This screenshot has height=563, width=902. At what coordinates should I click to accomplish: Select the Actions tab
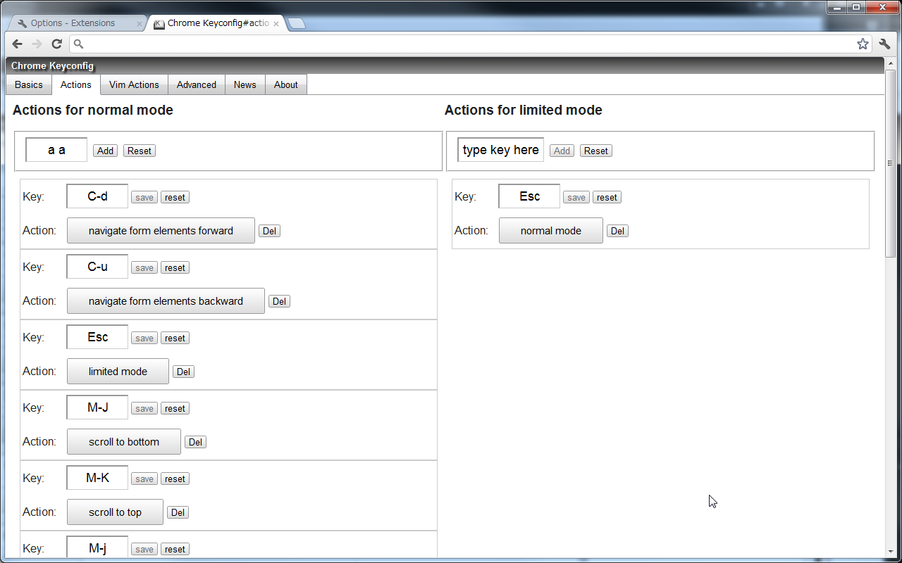(x=76, y=84)
